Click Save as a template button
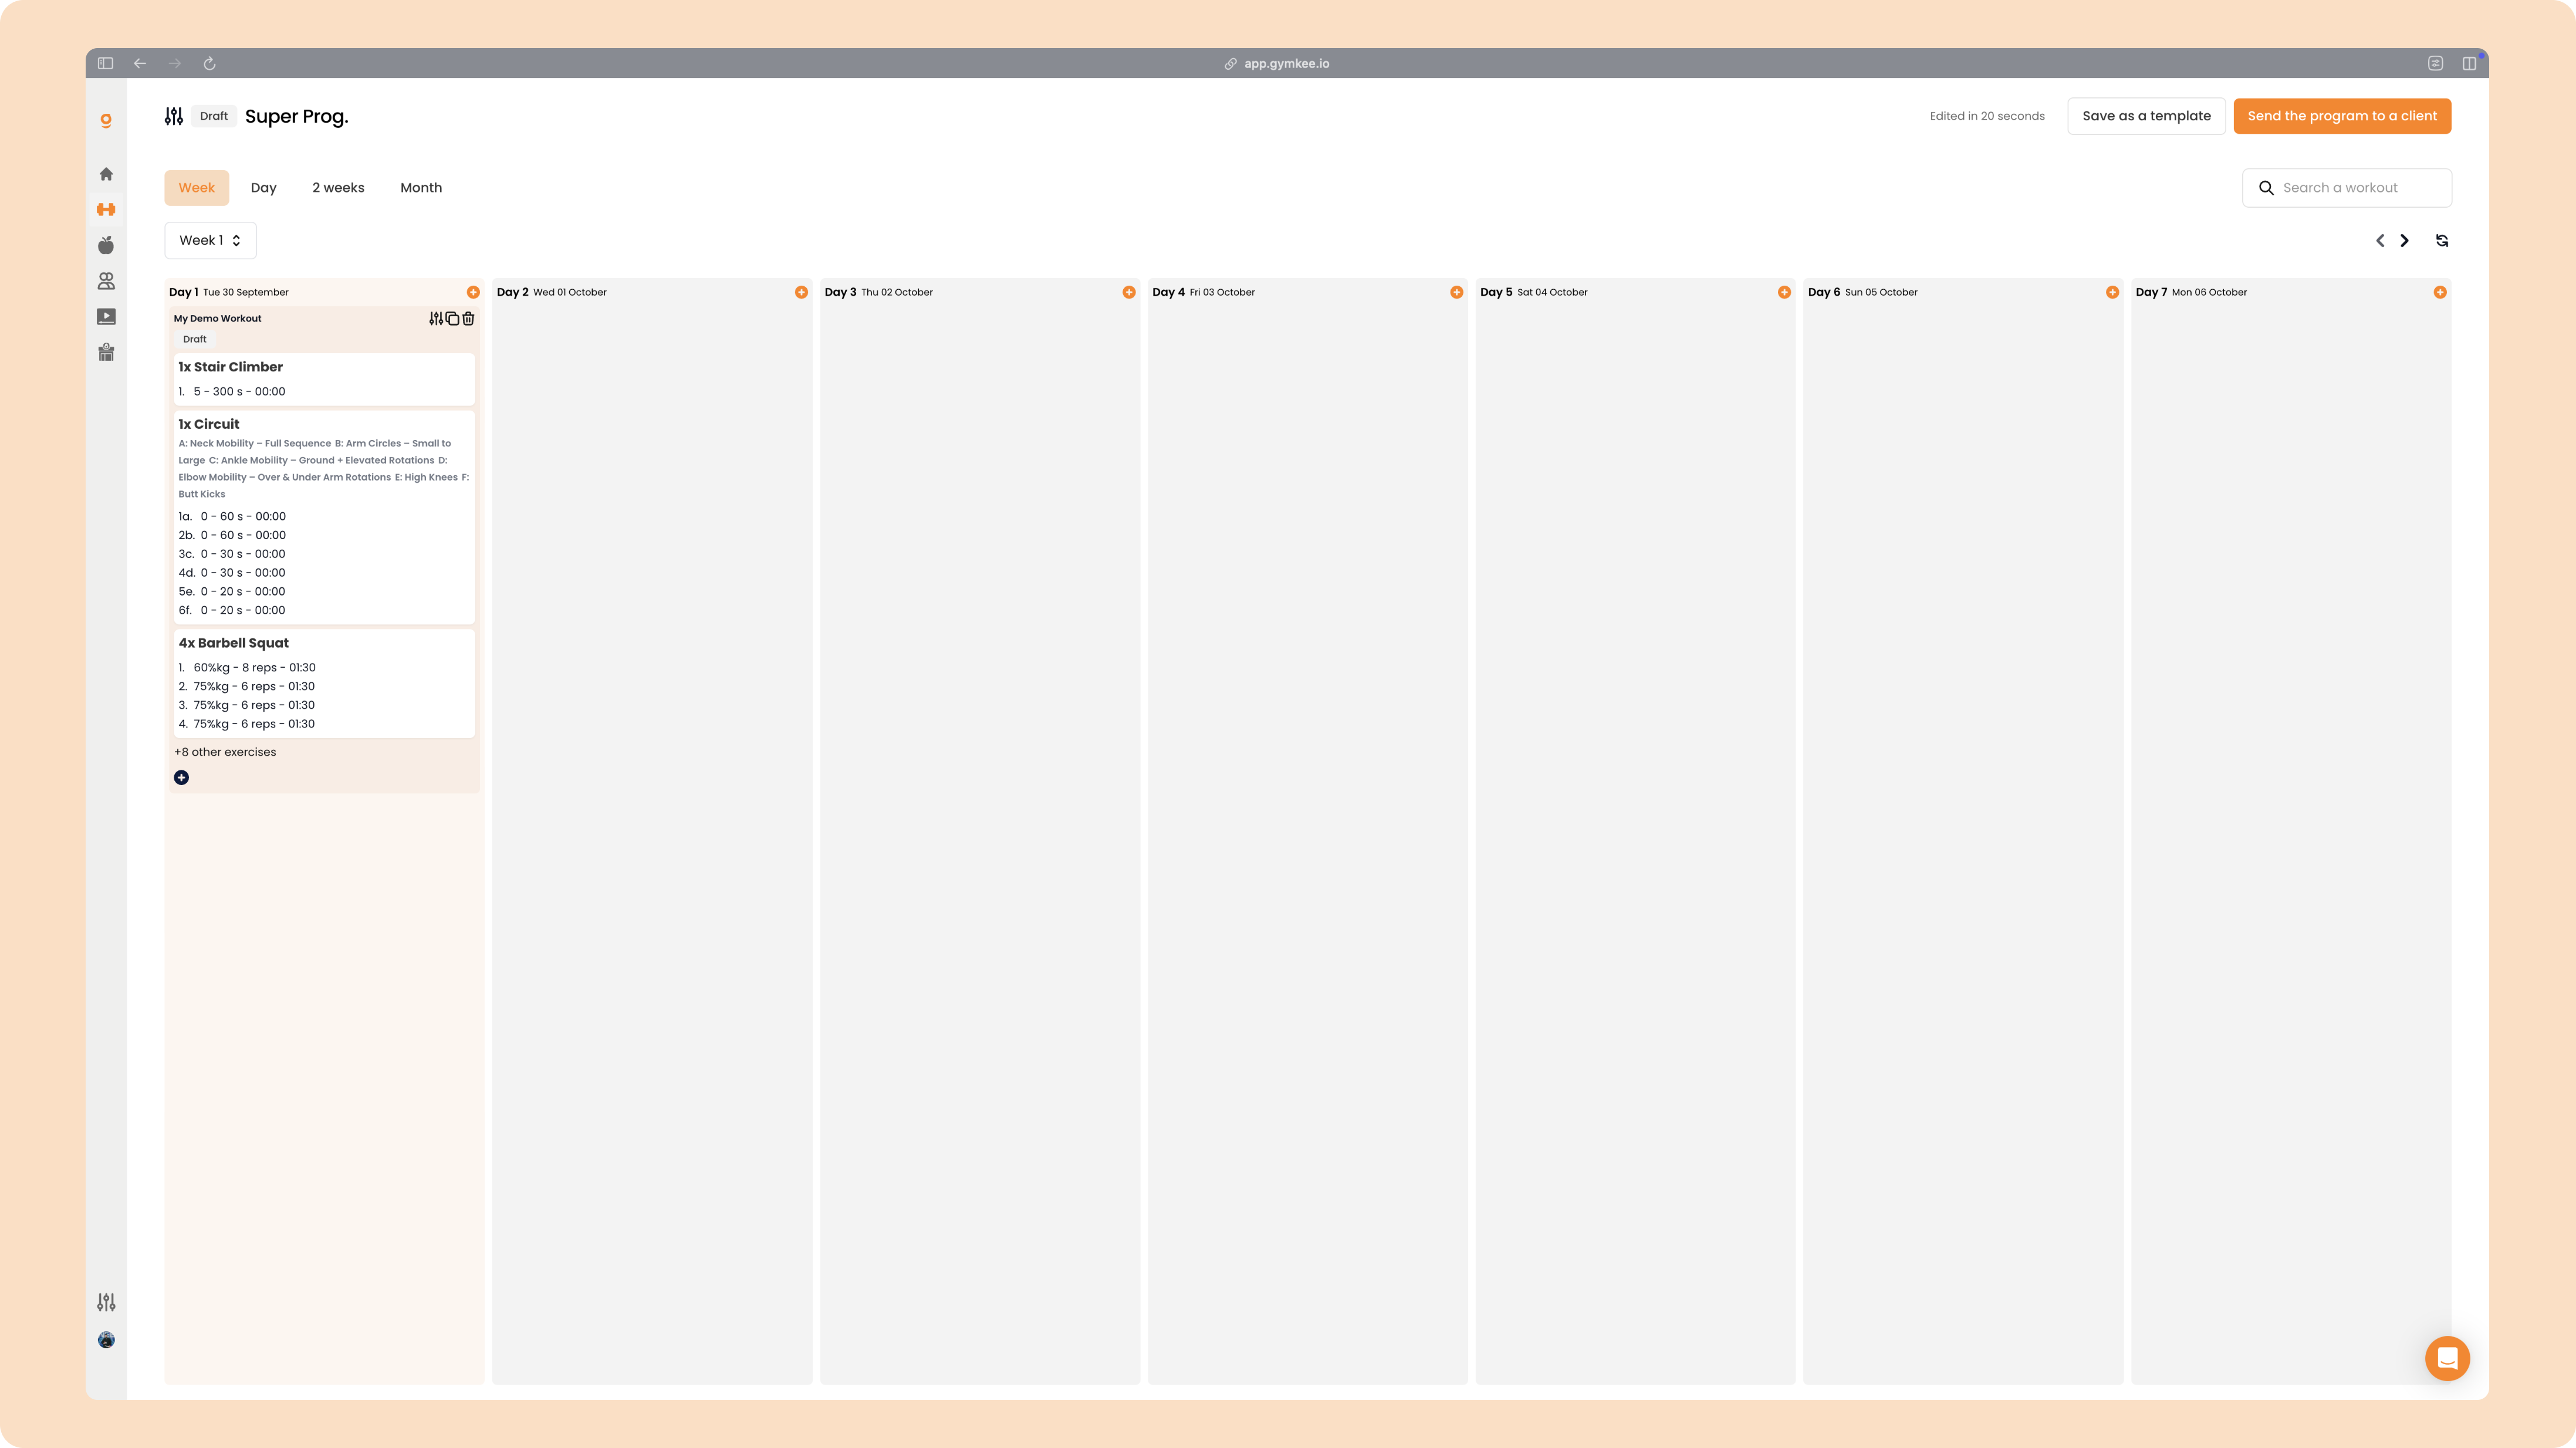Image resolution: width=2576 pixels, height=1448 pixels. pos(2146,116)
